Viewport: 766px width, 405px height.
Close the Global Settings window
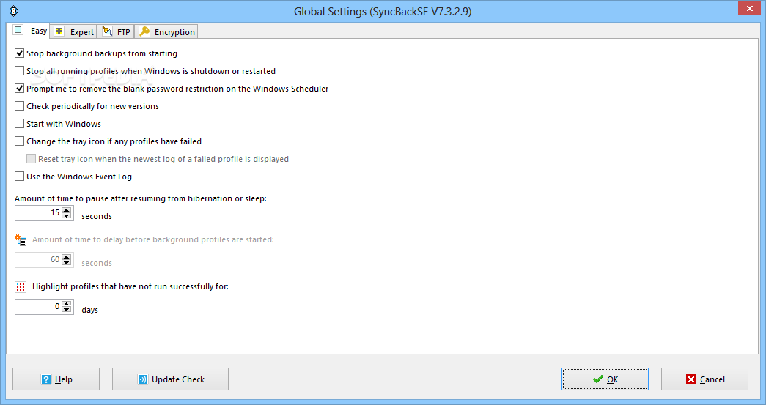[749, 8]
